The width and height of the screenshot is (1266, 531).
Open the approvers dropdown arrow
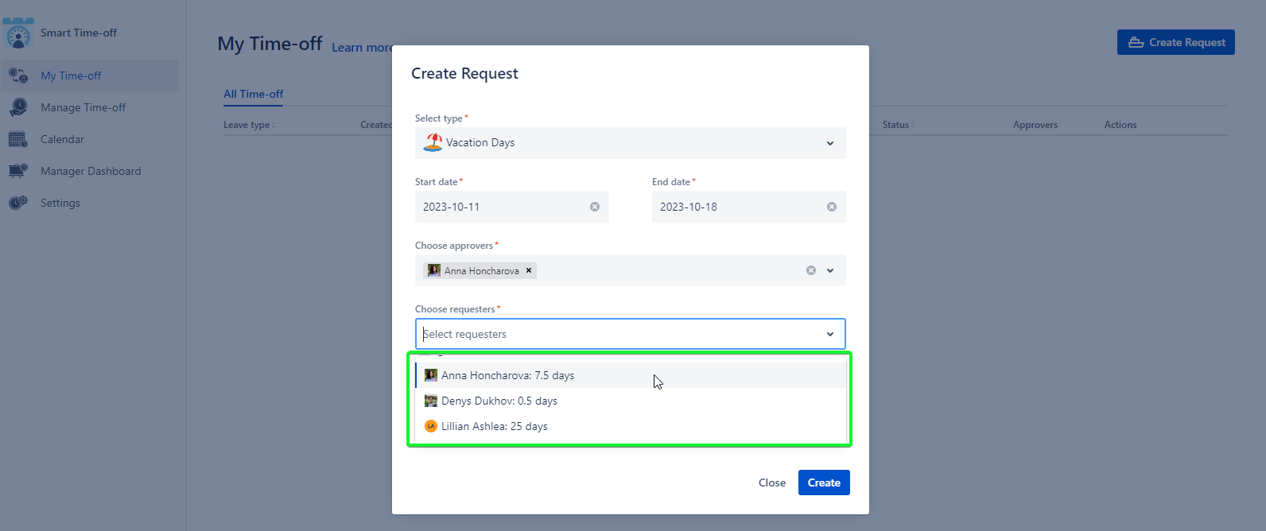pyautogui.click(x=829, y=270)
